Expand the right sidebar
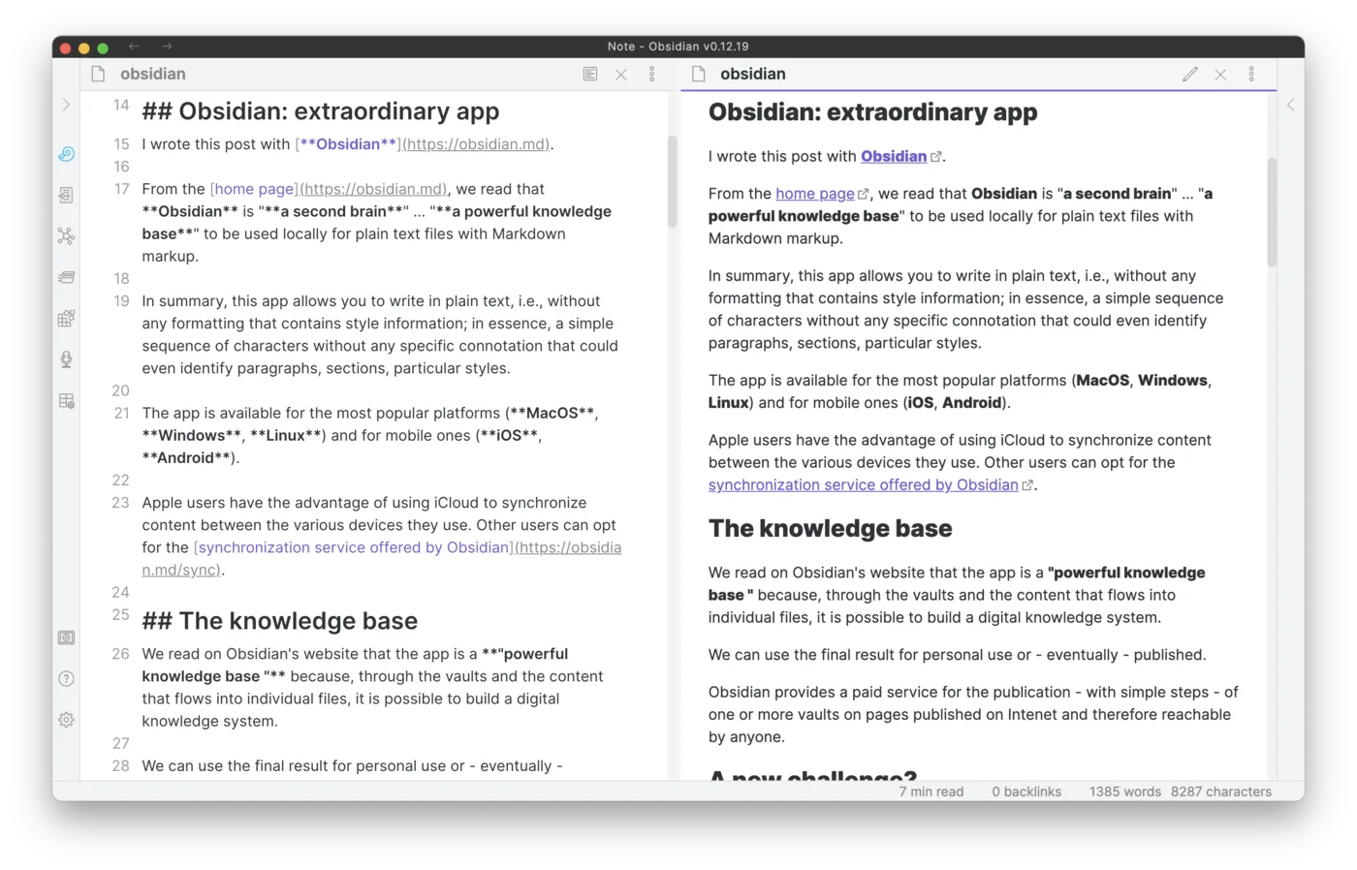The image size is (1357, 870). (x=1290, y=105)
